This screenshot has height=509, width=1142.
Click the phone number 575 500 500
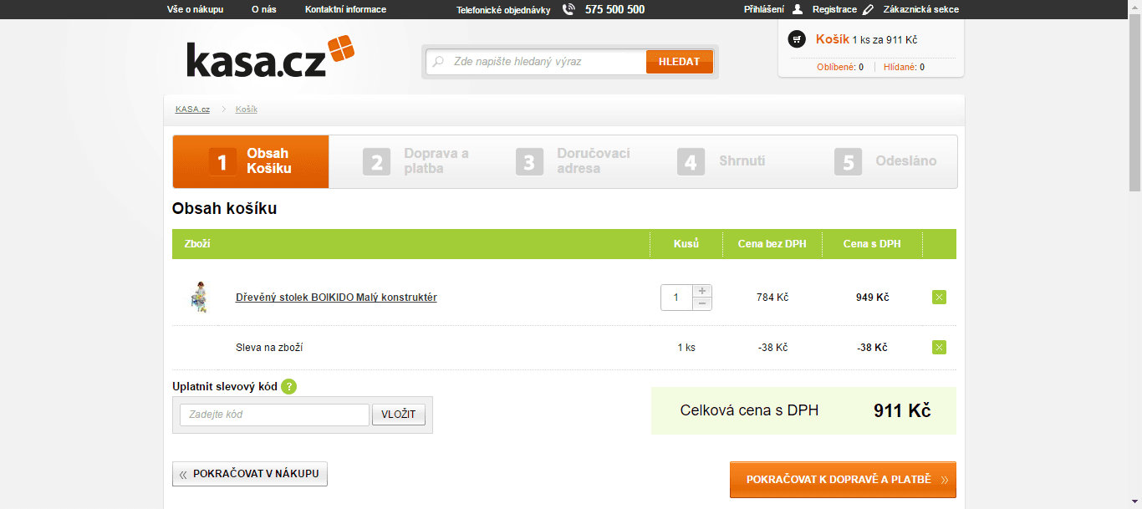(x=614, y=10)
